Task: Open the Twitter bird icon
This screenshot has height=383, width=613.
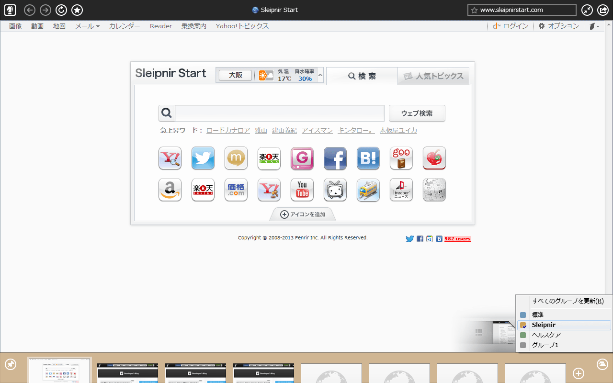Action: pos(203,158)
